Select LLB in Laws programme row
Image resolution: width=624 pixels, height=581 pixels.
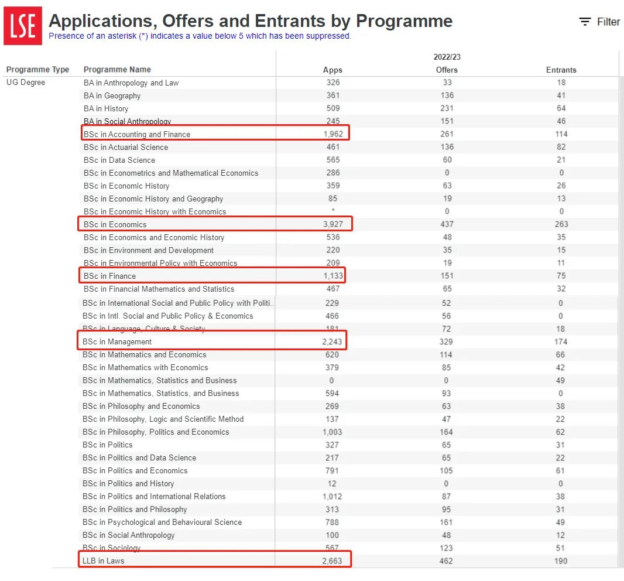104,561
